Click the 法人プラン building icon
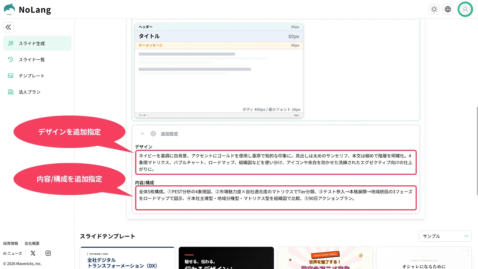 tap(11, 92)
